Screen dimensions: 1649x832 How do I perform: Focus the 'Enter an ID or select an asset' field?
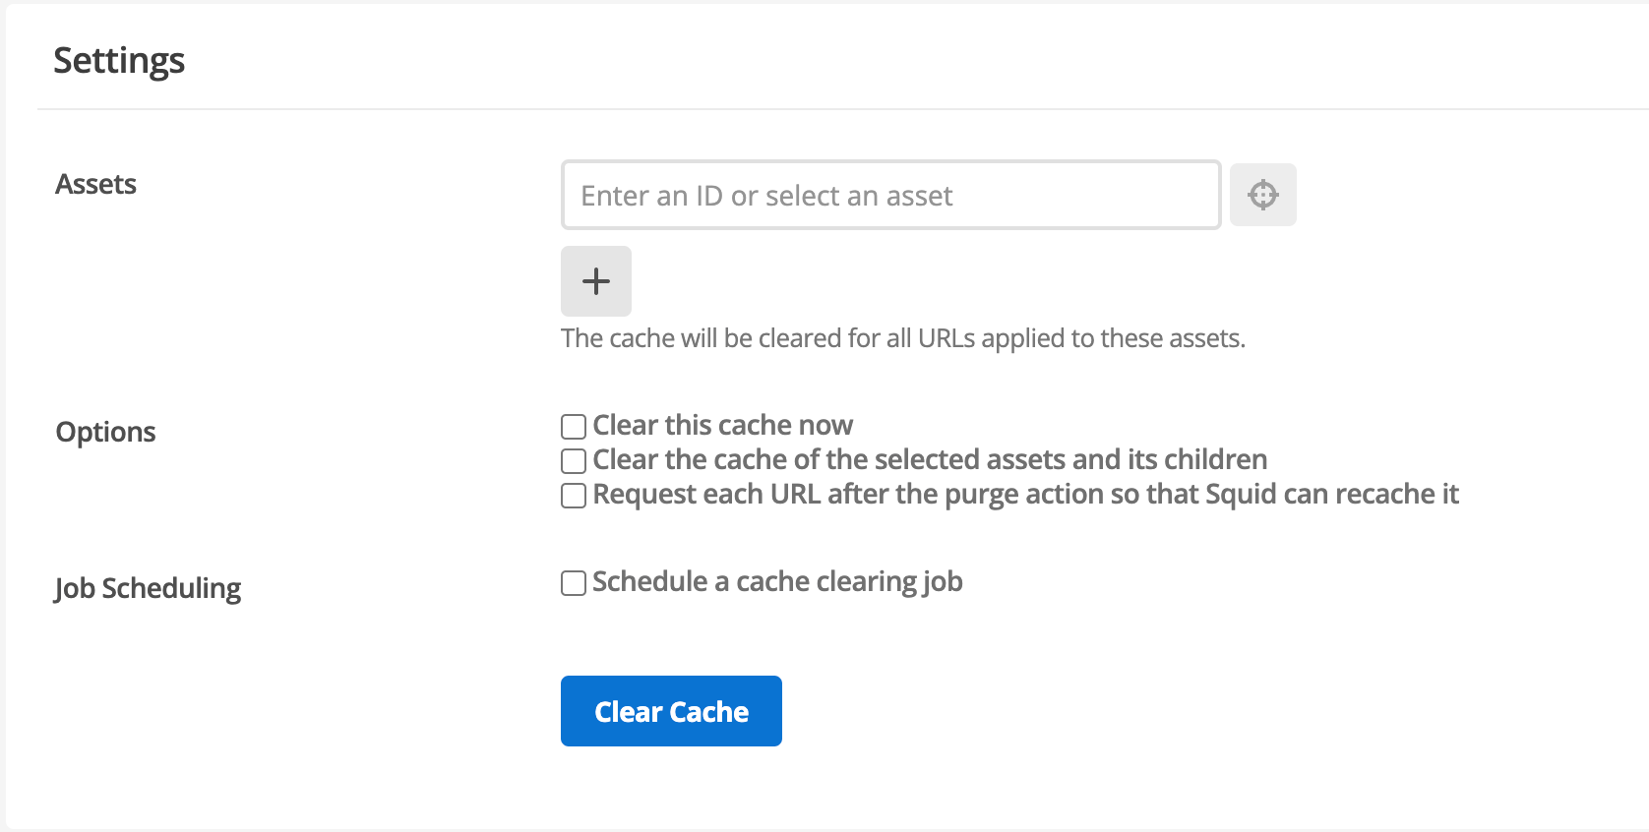click(x=889, y=196)
